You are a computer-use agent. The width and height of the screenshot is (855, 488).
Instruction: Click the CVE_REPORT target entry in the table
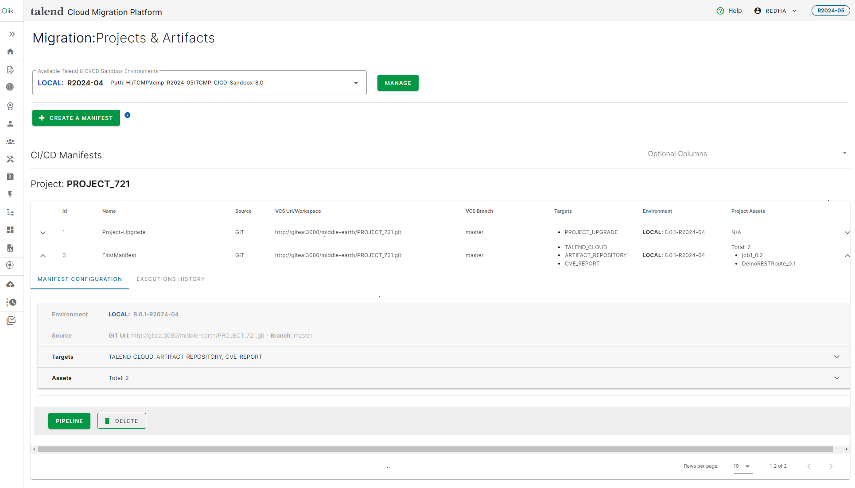click(582, 264)
